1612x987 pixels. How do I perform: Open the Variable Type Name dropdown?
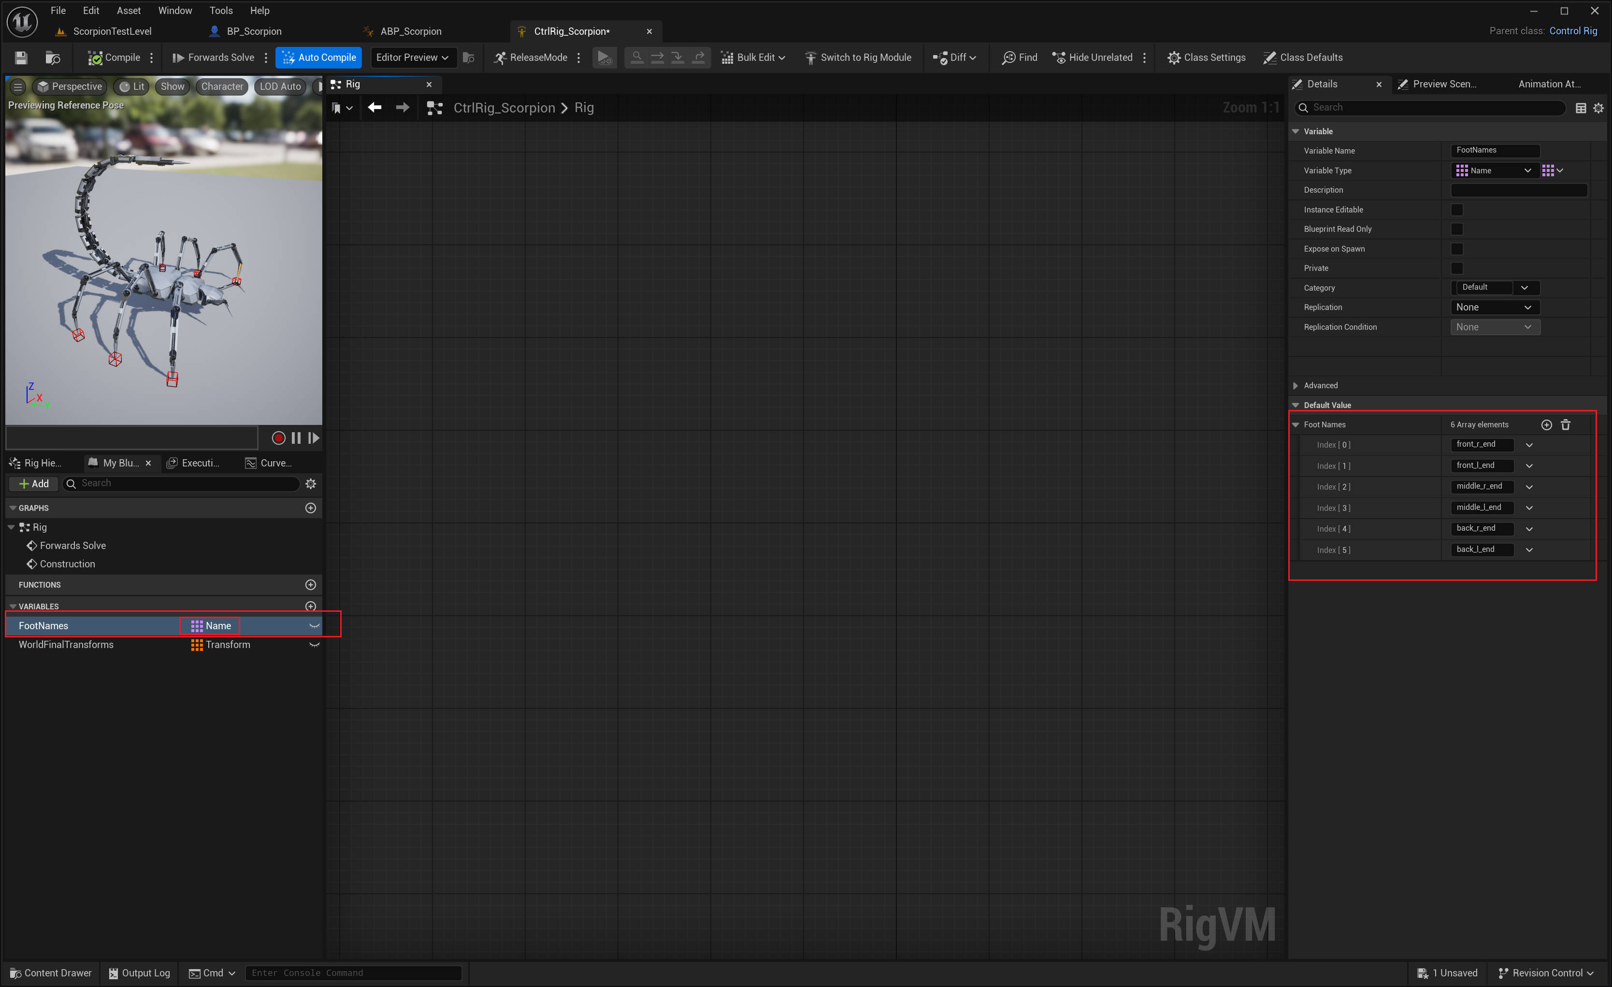(x=1494, y=170)
